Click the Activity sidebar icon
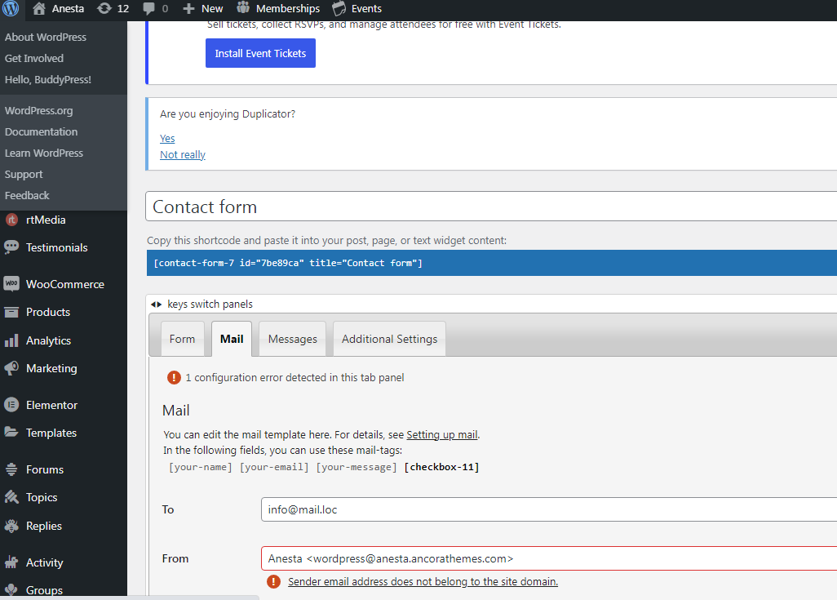The height and width of the screenshot is (600, 837). [11, 562]
